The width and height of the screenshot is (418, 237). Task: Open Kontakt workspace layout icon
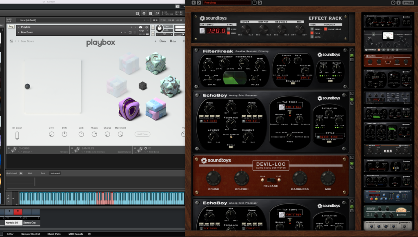[151, 13]
